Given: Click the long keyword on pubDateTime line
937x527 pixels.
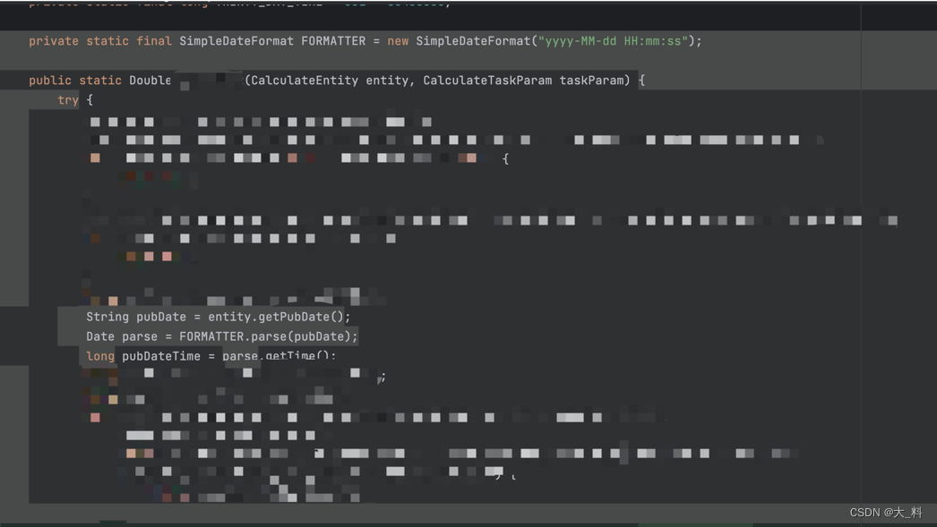Looking at the screenshot, I should tap(99, 356).
